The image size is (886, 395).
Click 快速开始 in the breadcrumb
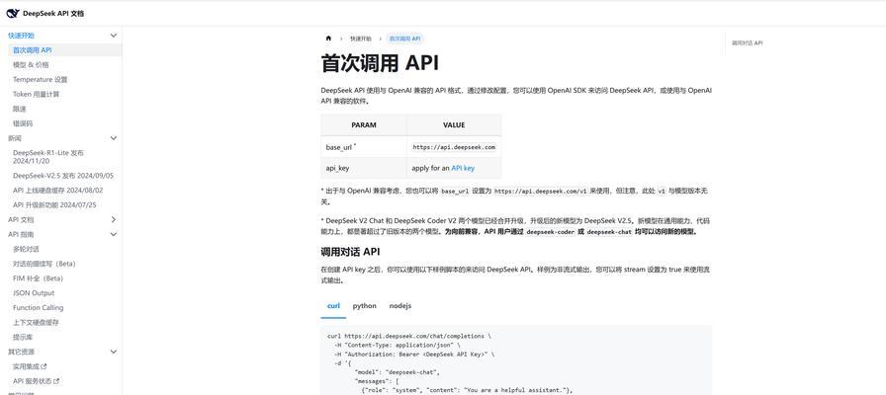pyautogui.click(x=361, y=39)
